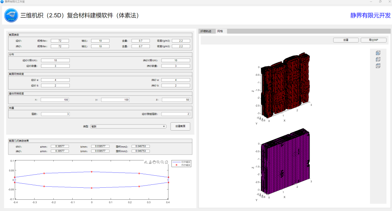The height and width of the screenshot is (211, 392).
Task: Edit the 经纱数量 field
Action: coord(55,66)
